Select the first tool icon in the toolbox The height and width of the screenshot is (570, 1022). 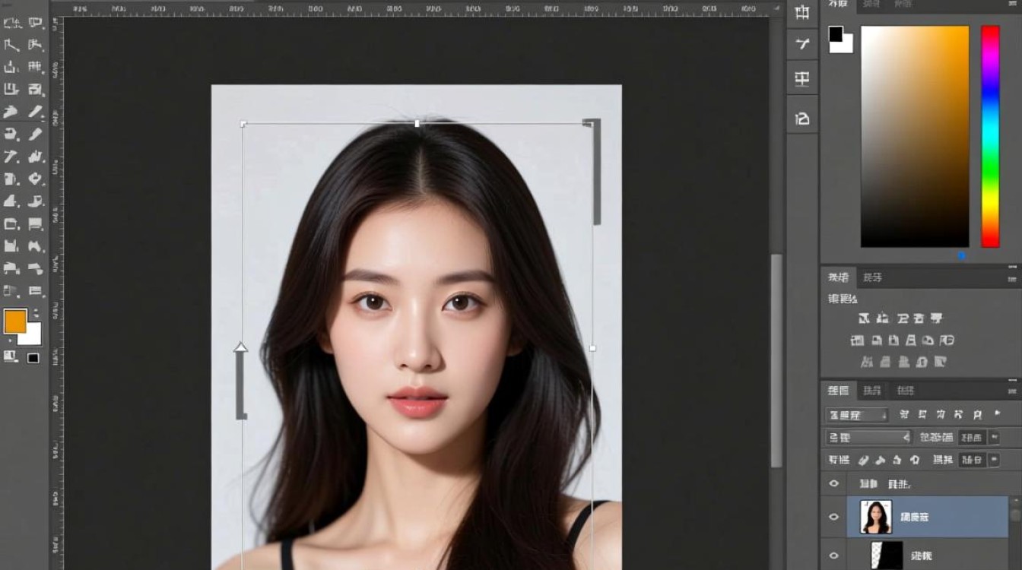[11, 23]
